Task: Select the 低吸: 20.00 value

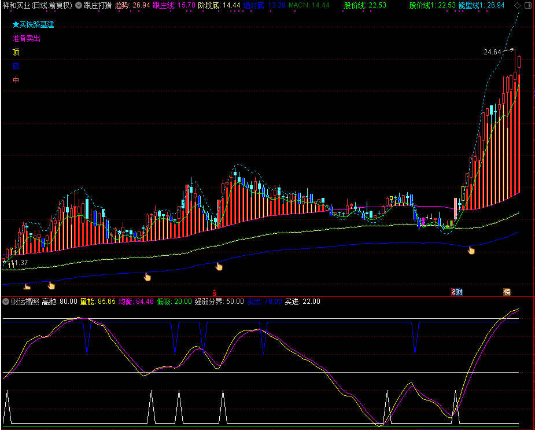Action: [174, 302]
